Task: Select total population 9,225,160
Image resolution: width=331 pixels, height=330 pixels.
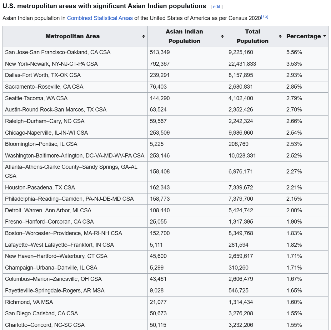Action: [241, 52]
